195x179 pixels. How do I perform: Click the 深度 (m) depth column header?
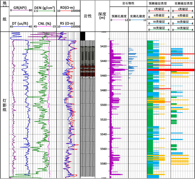(x=102, y=16)
